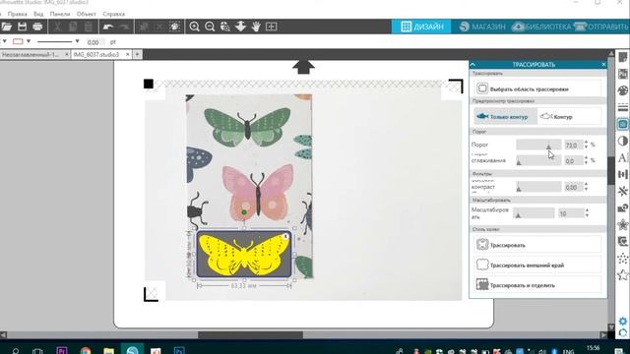Print the design with the printer icon
630x354 pixels.
(37, 27)
